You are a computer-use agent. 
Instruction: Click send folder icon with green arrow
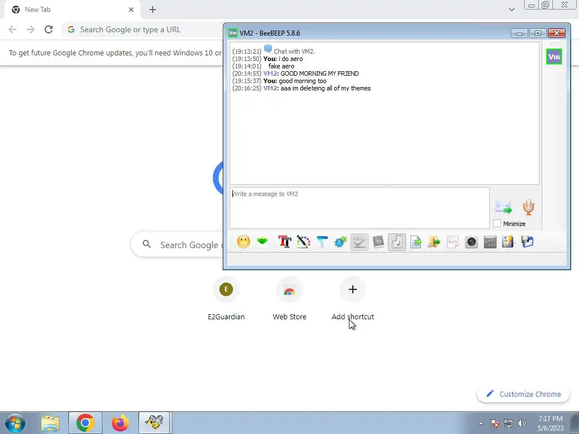[434, 242]
